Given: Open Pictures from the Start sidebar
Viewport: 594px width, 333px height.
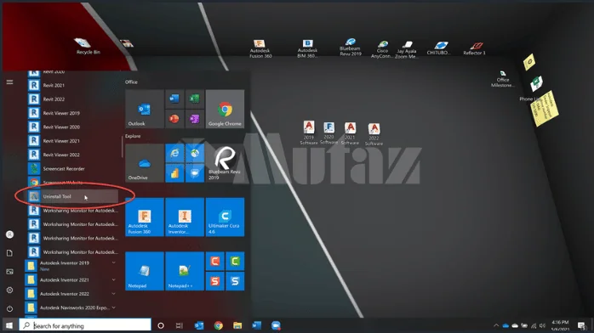Looking at the screenshot, I should tap(10, 272).
